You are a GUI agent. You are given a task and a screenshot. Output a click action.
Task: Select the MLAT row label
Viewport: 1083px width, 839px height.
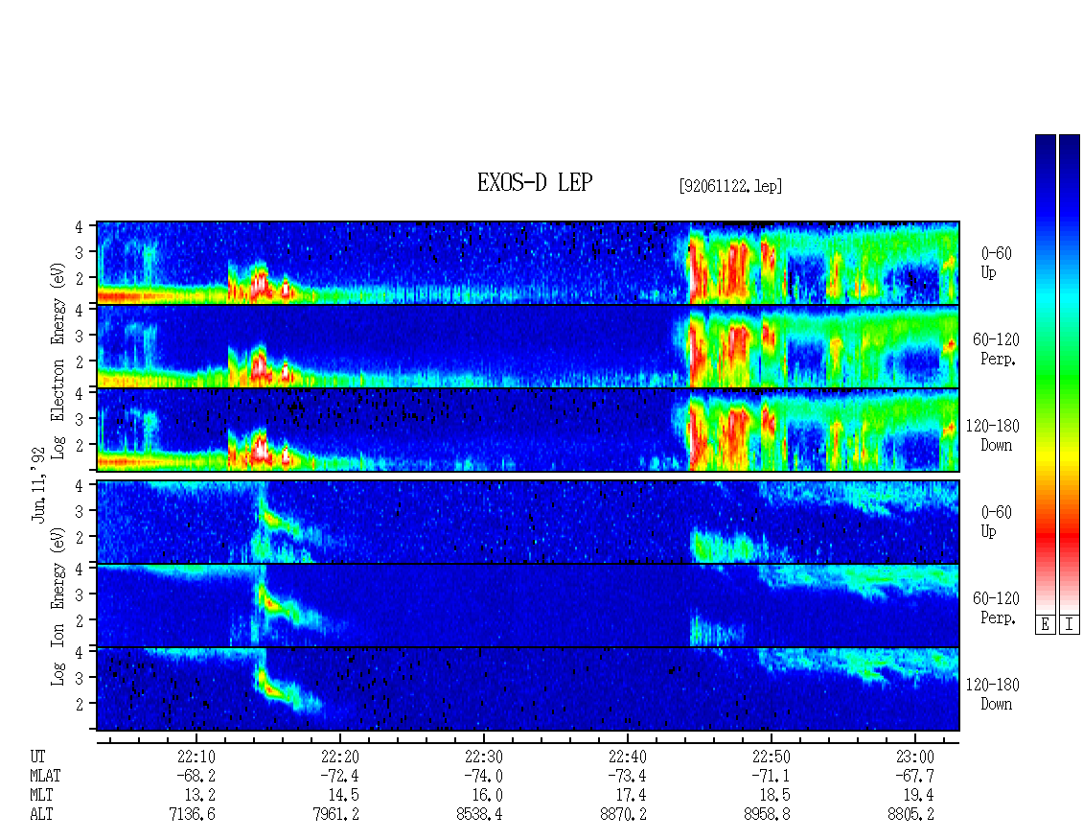coord(46,776)
